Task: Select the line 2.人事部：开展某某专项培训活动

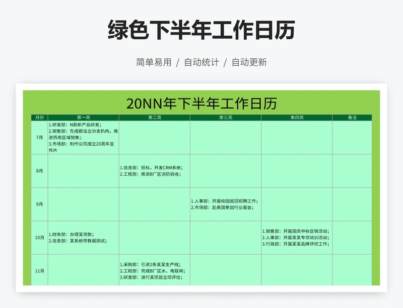Action: 296,238
